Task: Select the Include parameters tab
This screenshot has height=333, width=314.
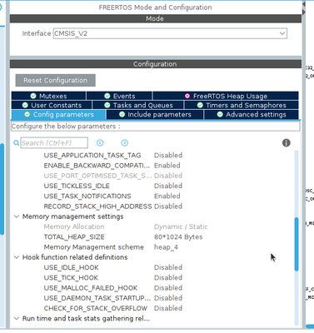Action: click(155, 115)
